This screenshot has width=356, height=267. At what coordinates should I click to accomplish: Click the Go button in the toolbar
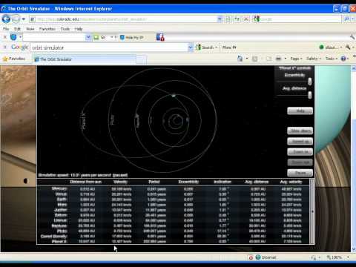100,37
